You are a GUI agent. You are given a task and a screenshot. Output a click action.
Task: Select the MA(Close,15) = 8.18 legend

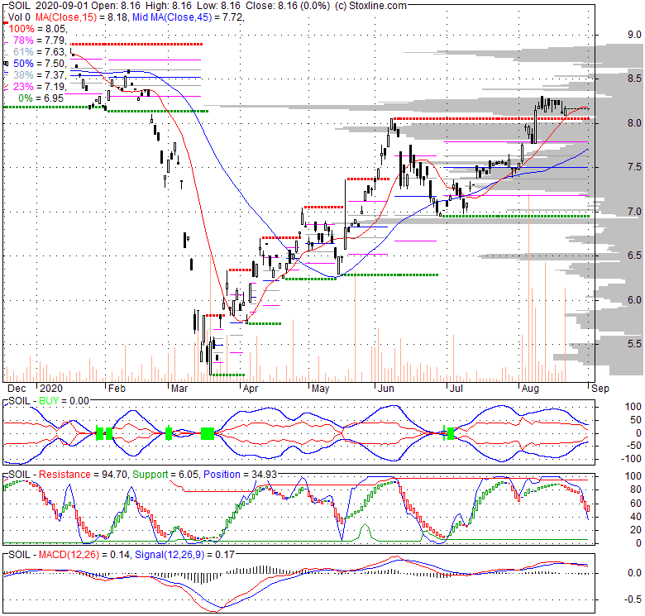(x=82, y=17)
